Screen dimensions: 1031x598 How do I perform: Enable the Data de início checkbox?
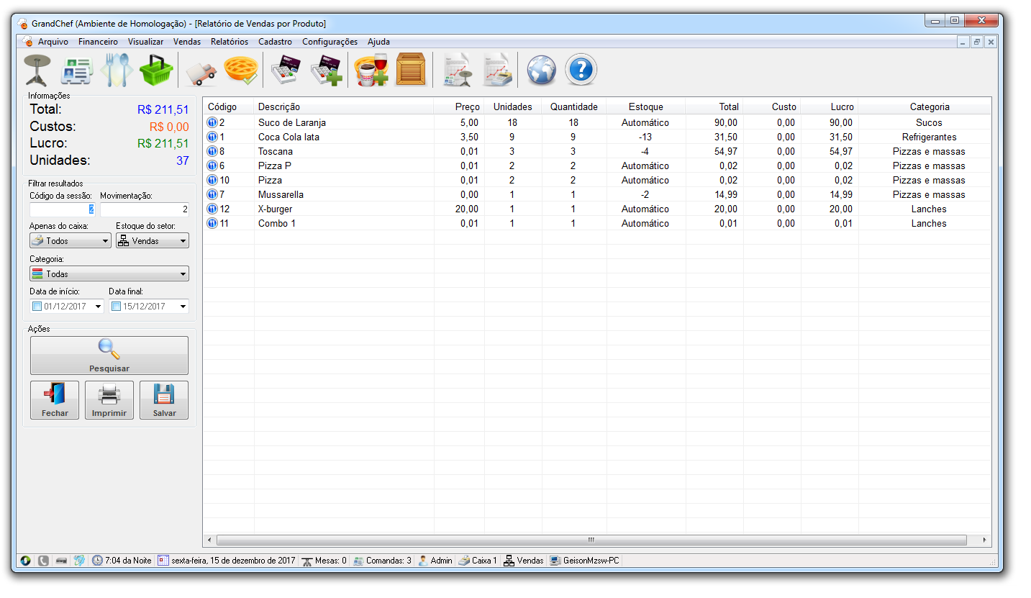37,307
